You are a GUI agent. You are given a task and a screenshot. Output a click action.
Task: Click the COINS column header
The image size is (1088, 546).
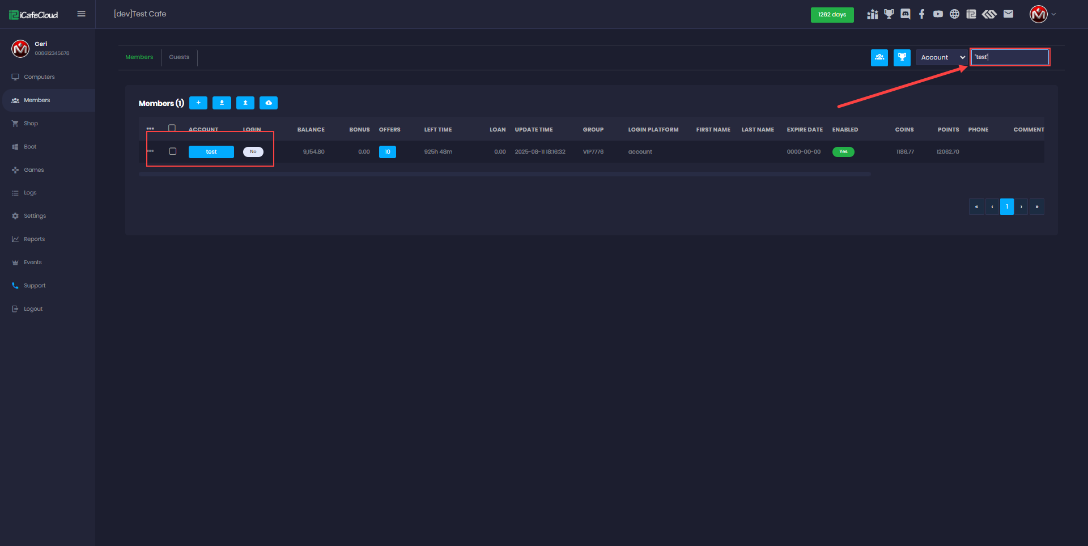[904, 130]
